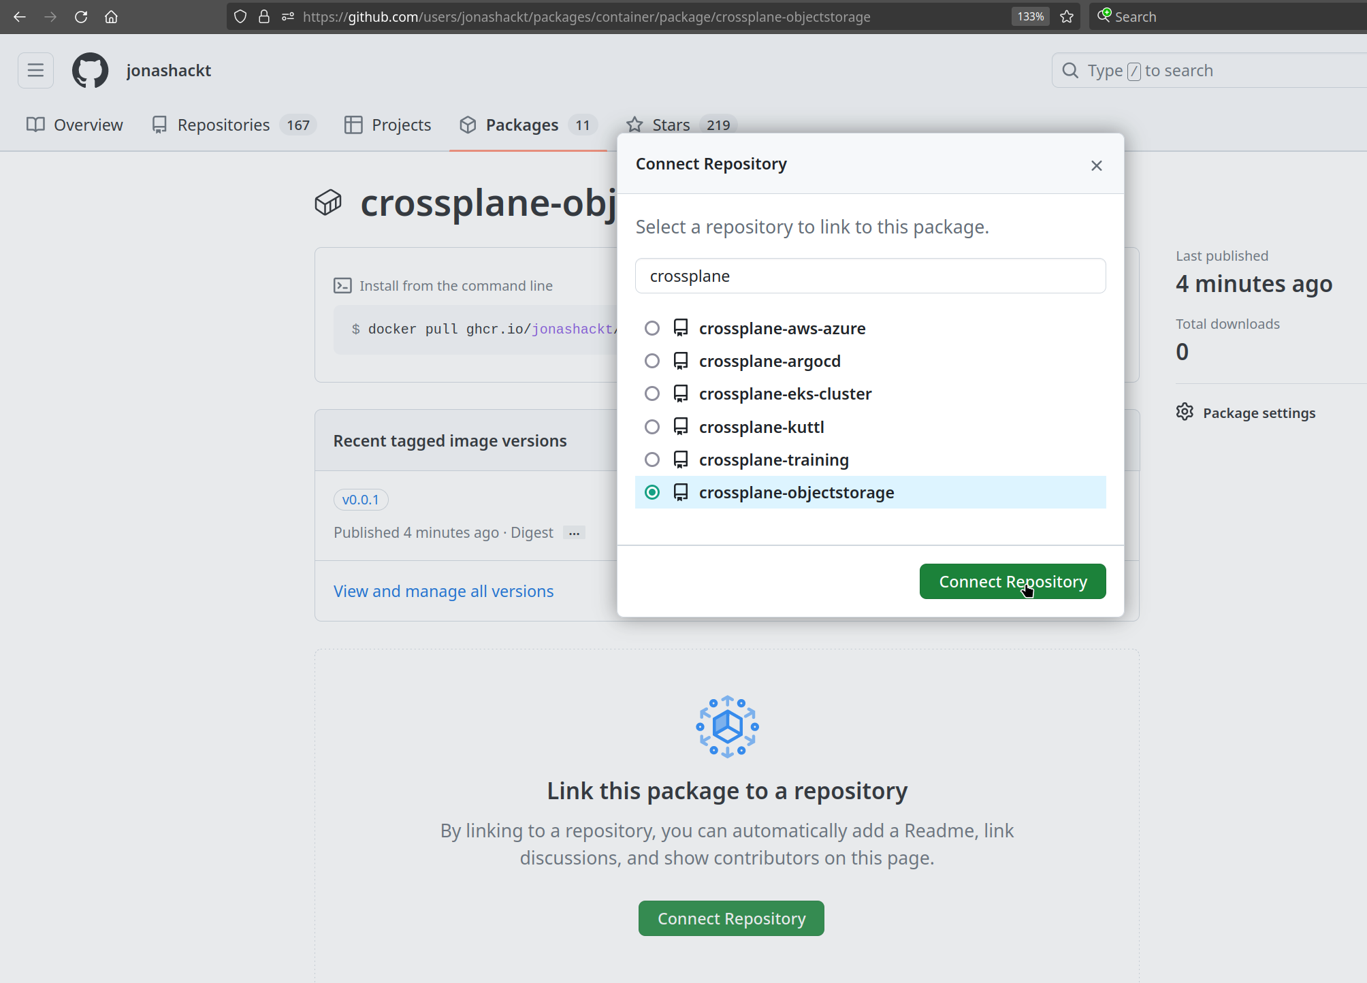
Task: Confirm with the dialog's Connect Repository button
Action: pos(1013,581)
